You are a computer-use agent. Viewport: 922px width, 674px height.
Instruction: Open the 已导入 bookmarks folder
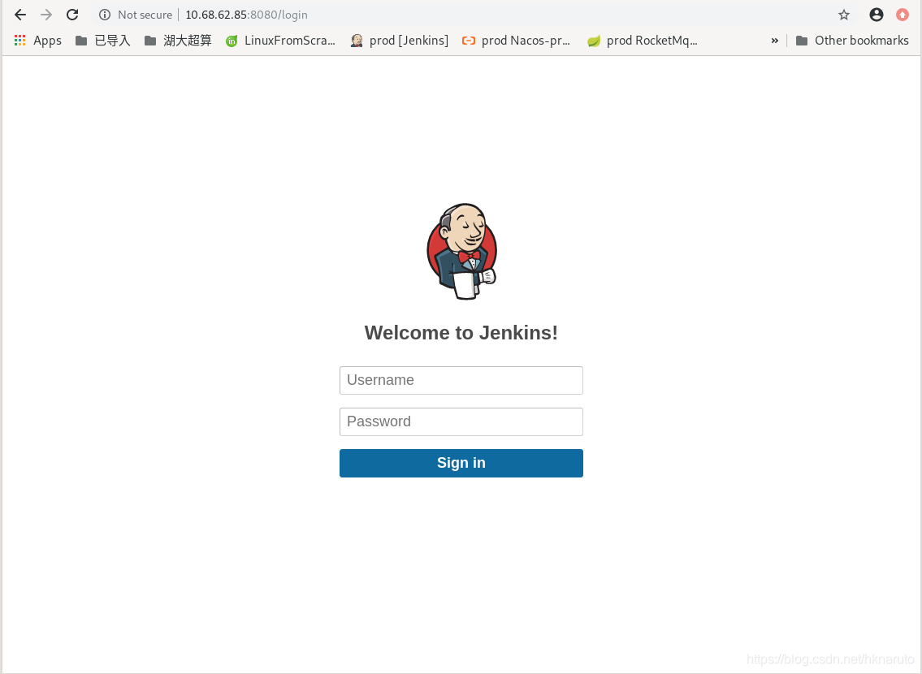103,41
